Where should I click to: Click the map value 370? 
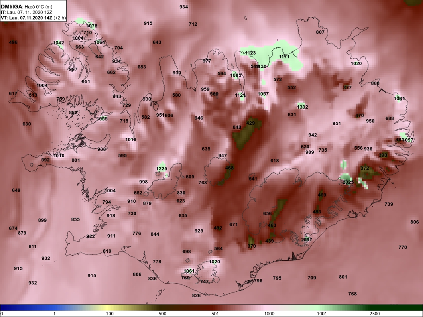coord(252,246)
